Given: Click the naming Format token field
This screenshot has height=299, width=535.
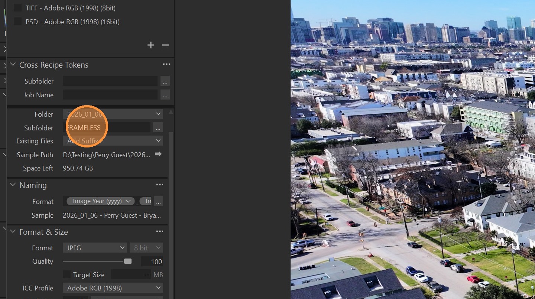Looking at the screenshot, I should click(x=107, y=201).
